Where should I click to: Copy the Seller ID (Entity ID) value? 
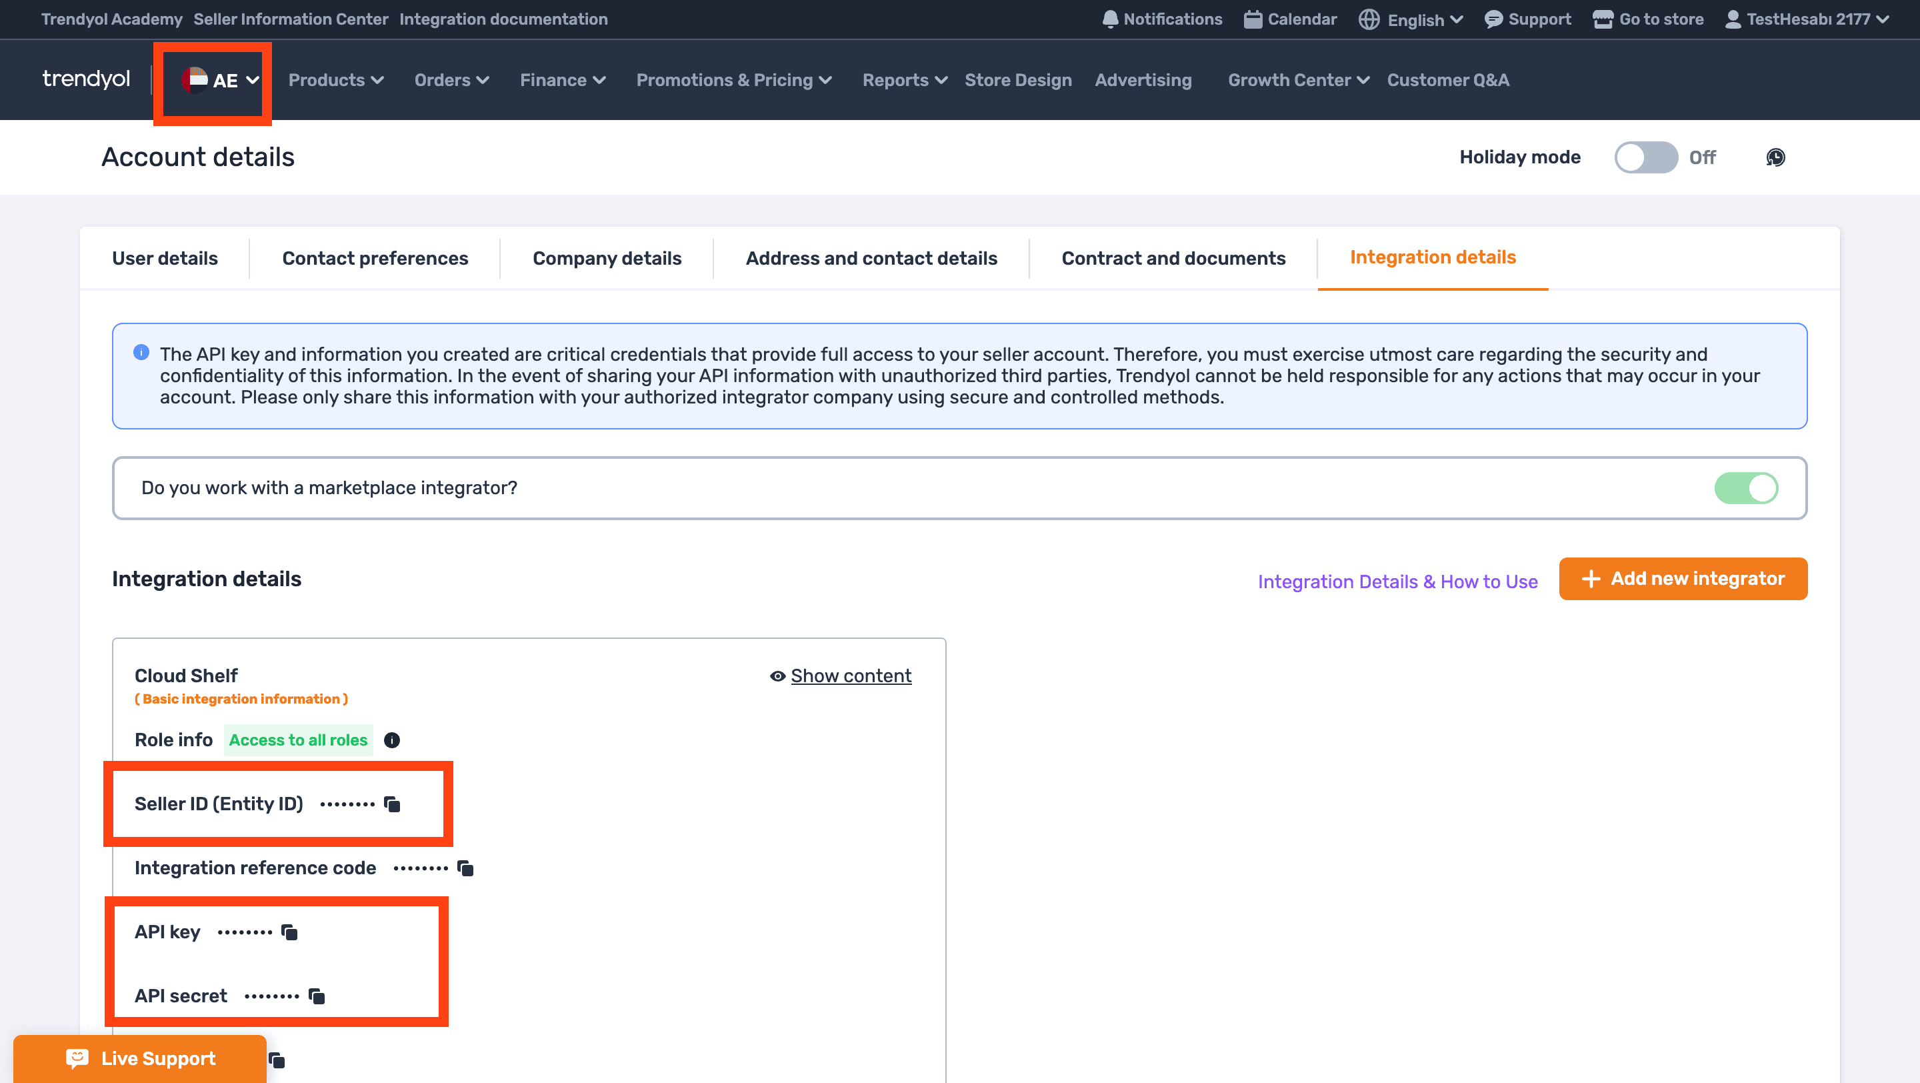[392, 804]
